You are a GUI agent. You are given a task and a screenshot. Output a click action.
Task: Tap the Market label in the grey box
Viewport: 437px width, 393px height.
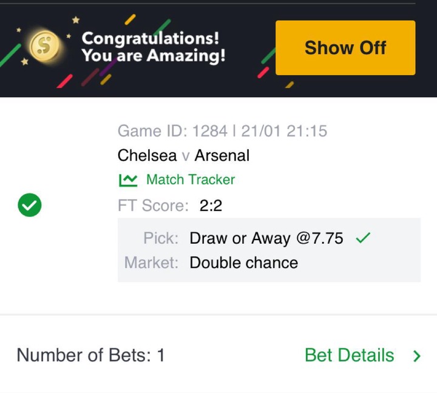point(151,263)
